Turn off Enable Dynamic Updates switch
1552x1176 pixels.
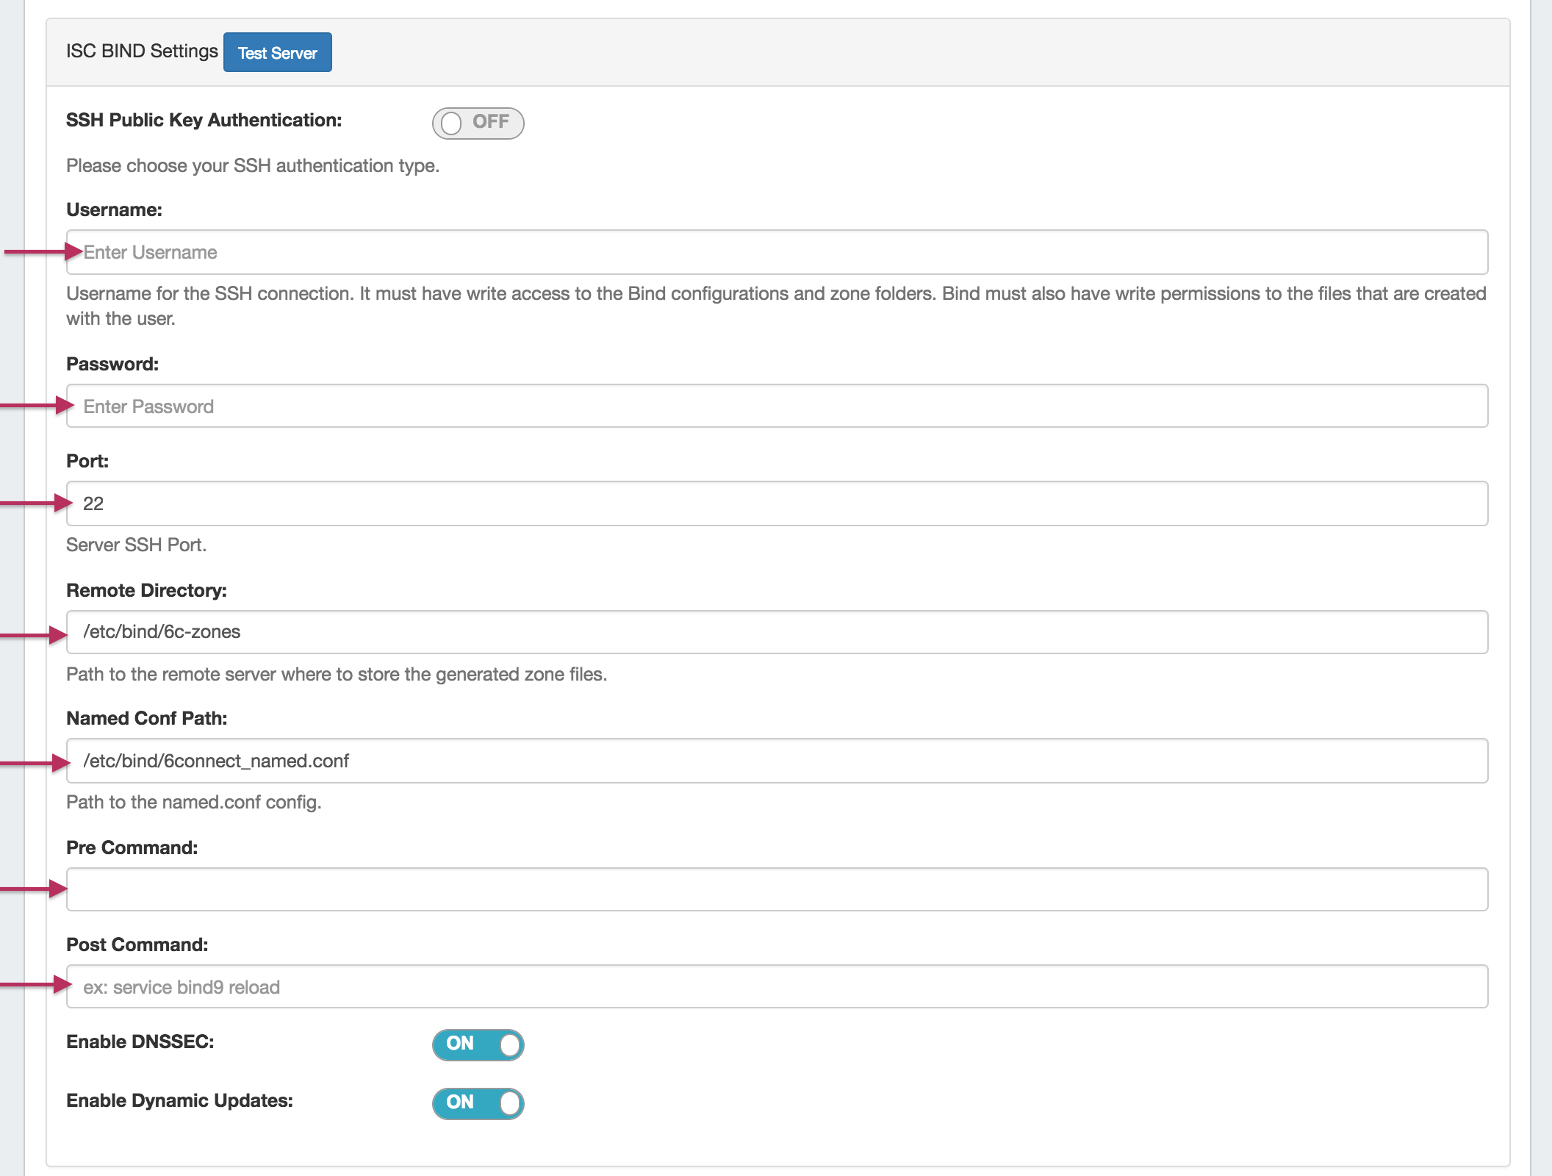(x=478, y=1103)
